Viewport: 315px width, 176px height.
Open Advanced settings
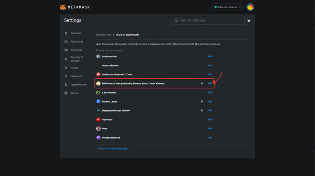(x=76, y=41)
